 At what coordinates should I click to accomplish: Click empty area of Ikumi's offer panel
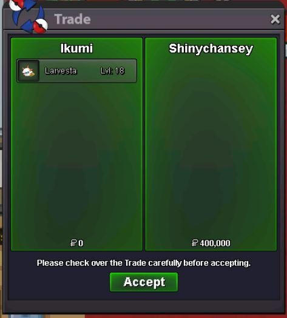(x=76, y=158)
